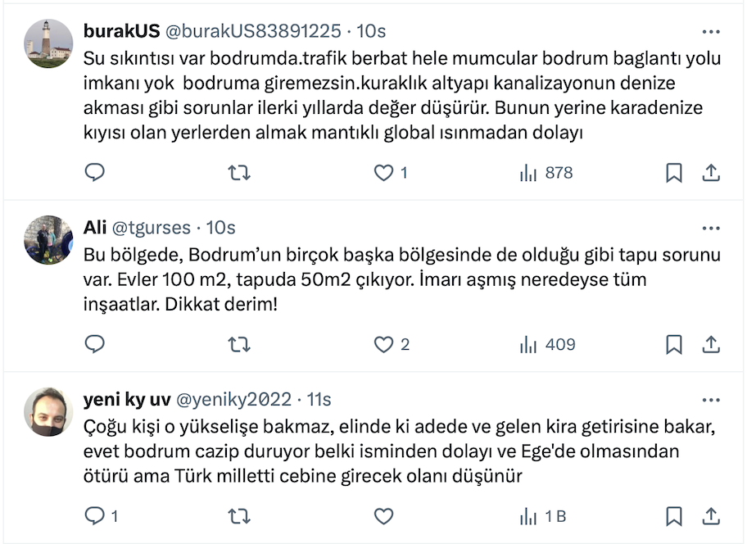Reply to burakUS's tweet
The width and height of the screenshot is (747, 544).
pos(95,173)
